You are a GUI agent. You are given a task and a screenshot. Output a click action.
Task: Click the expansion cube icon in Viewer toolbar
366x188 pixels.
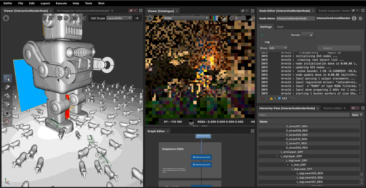(59, 18)
